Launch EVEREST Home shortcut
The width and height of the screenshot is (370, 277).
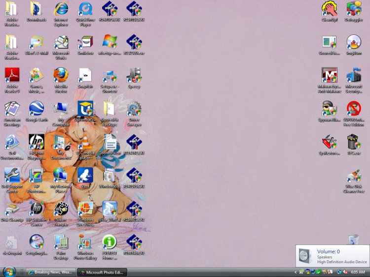tap(110, 247)
